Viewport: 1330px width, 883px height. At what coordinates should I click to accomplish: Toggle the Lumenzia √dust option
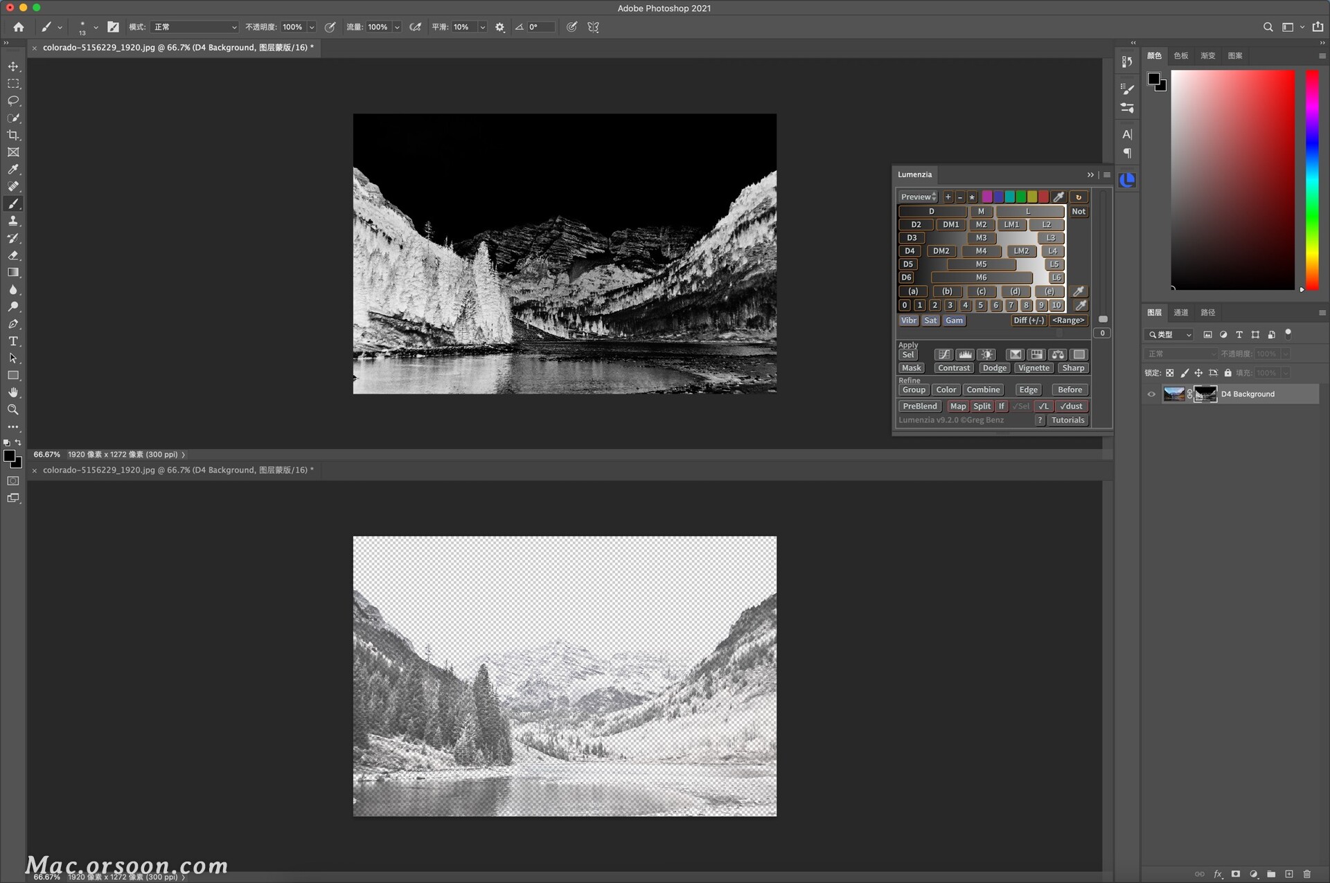pyautogui.click(x=1071, y=406)
